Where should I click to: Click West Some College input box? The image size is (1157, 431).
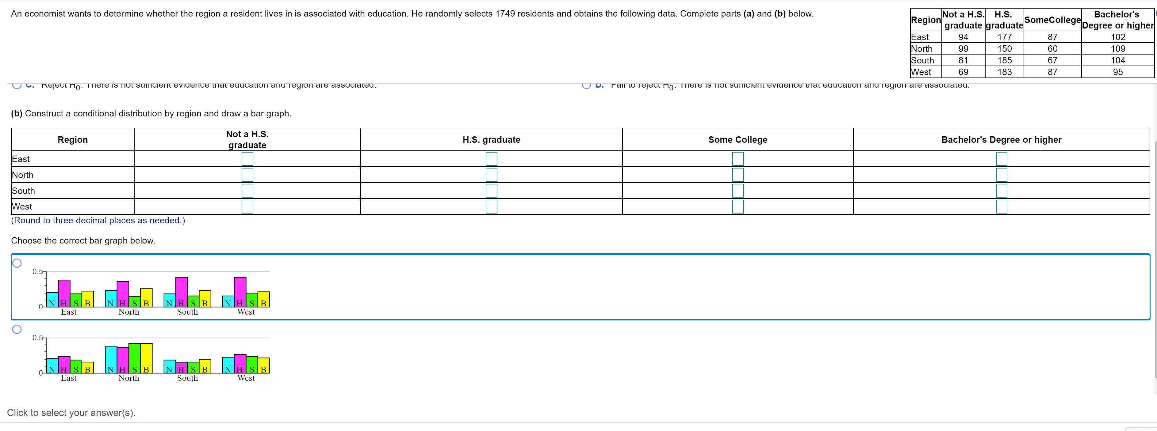[738, 207]
